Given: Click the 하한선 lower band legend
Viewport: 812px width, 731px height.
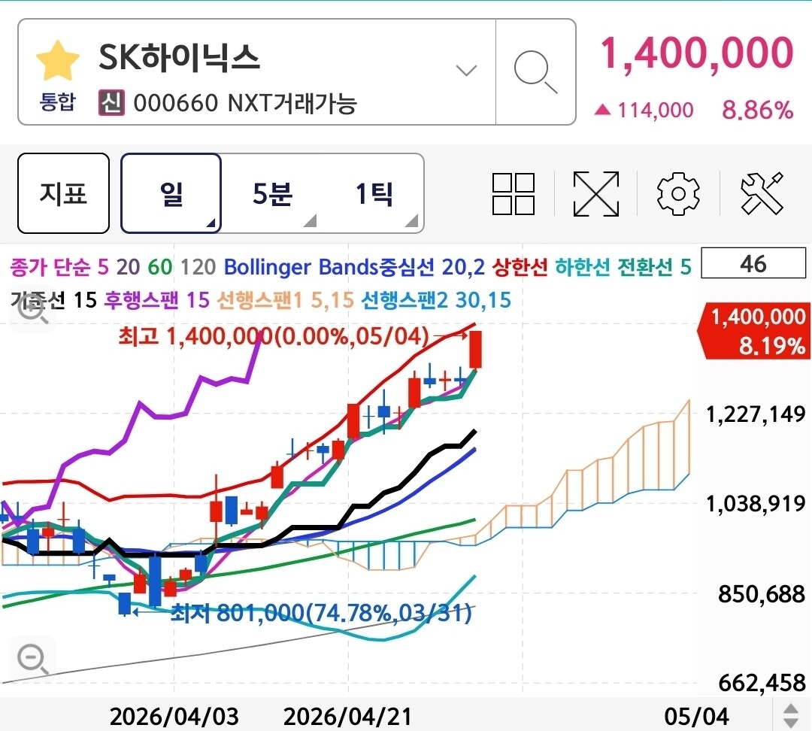Looking at the screenshot, I should (583, 267).
